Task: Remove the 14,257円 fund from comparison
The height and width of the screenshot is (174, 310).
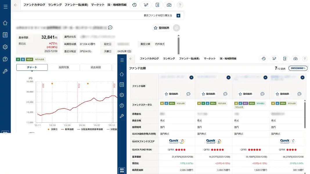Action: pos(228,78)
